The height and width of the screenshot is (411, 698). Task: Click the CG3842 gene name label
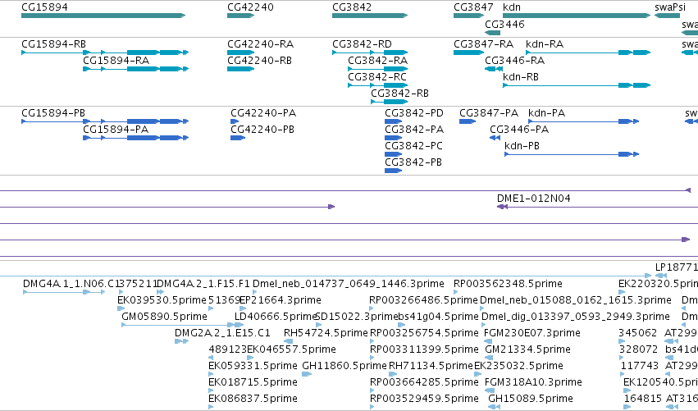[352, 7]
